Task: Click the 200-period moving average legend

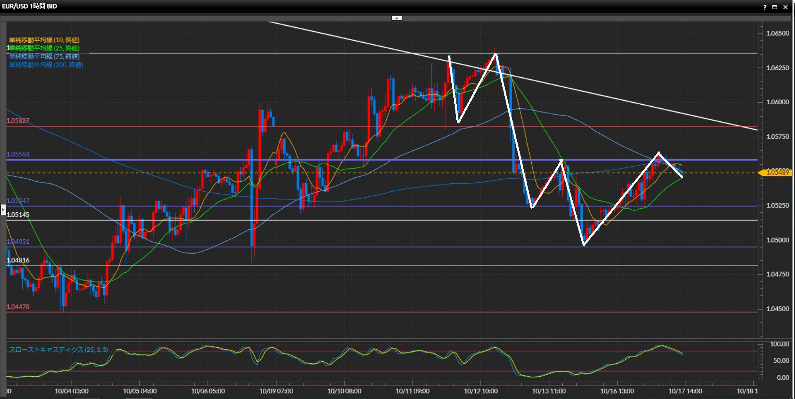Action: click(x=46, y=65)
